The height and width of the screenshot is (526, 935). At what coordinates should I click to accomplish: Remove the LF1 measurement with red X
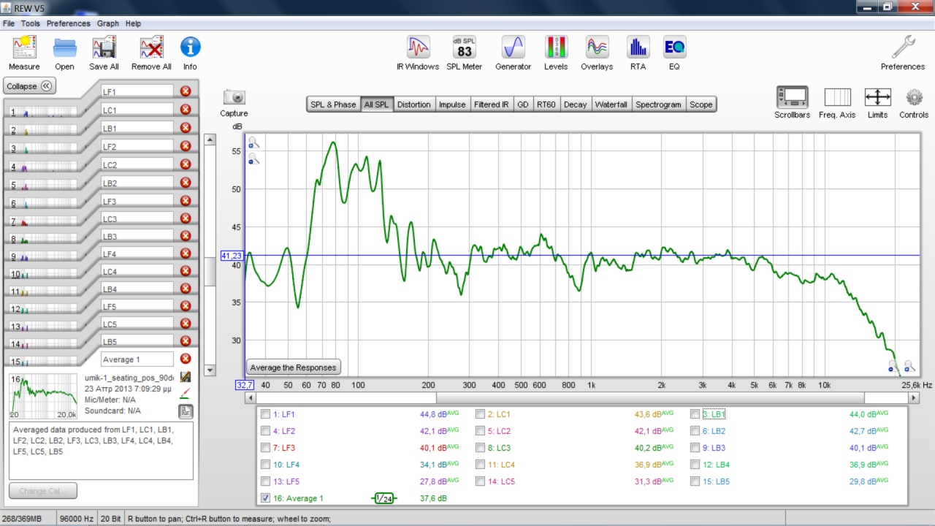coord(186,91)
